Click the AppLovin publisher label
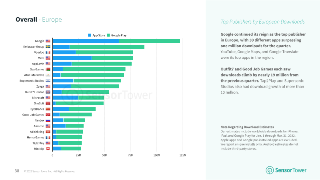 click(38, 64)
